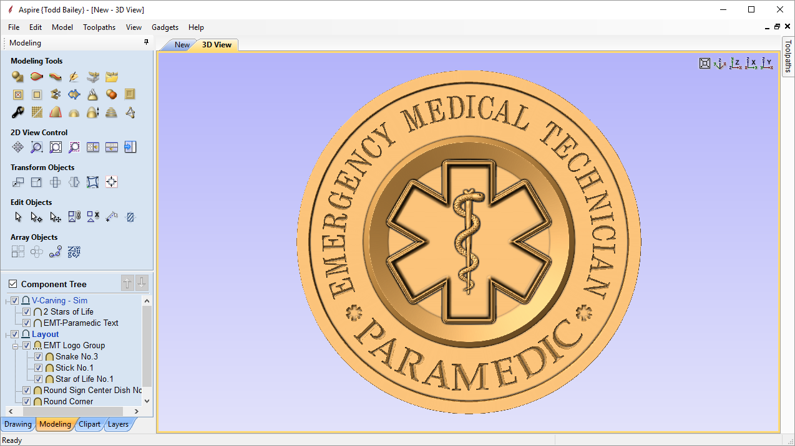Screen dimensions: 795x446
Task: Toggle the EMT-Paramedic Text checkbox
Action: click(26, 323)
